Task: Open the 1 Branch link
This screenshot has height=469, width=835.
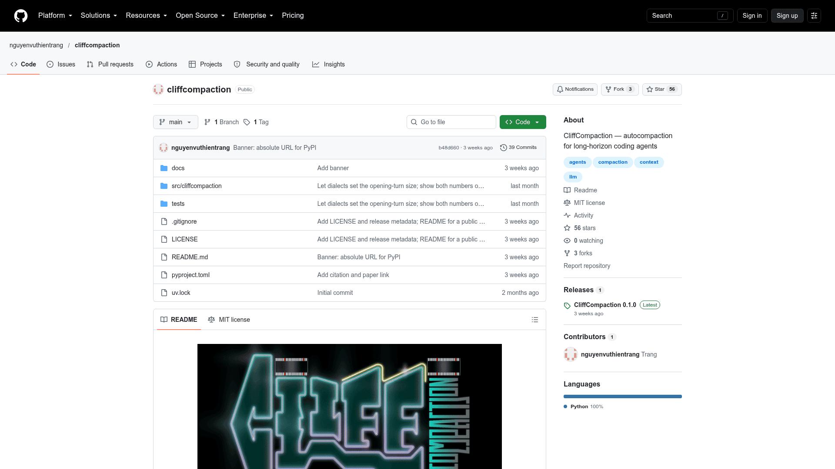Action: pyautogui.click(x=222, y=122)
